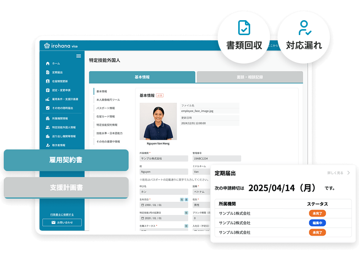Image resolution: width=359 pixels, height=254 pixels.
Task: Click the name Nguyen Van Hong
Action: click(158, 143)
